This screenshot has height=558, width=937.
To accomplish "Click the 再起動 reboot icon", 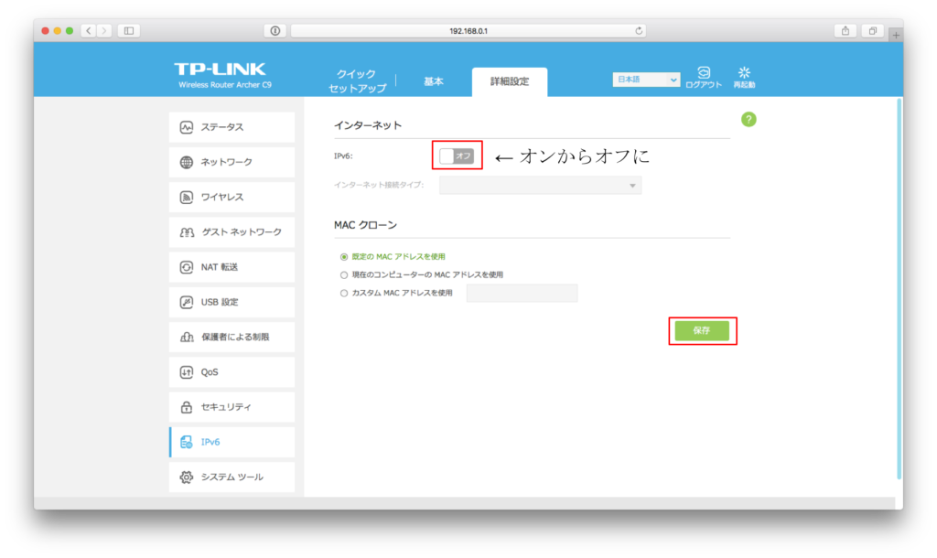I will [x=744, y=72].
